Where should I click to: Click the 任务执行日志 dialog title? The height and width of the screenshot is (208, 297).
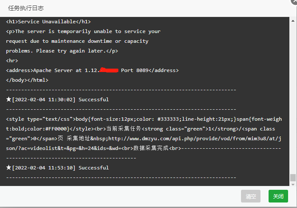coord(26,8)
